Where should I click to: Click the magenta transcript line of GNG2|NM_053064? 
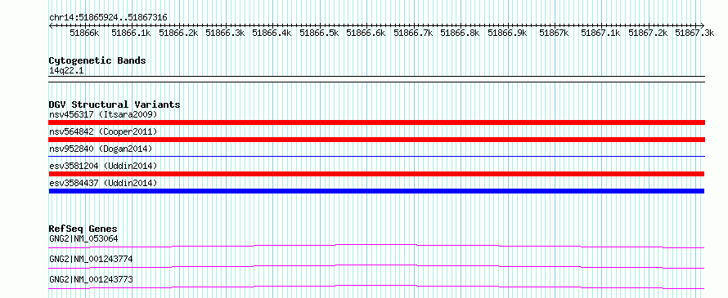tap(377, 246)
